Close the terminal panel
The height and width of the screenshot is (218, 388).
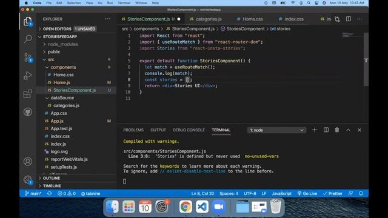[360, 130]
